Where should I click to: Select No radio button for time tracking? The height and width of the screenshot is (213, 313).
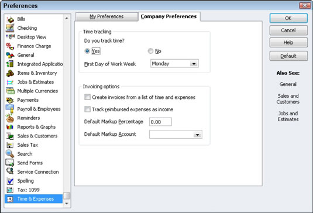pos(150,51)
